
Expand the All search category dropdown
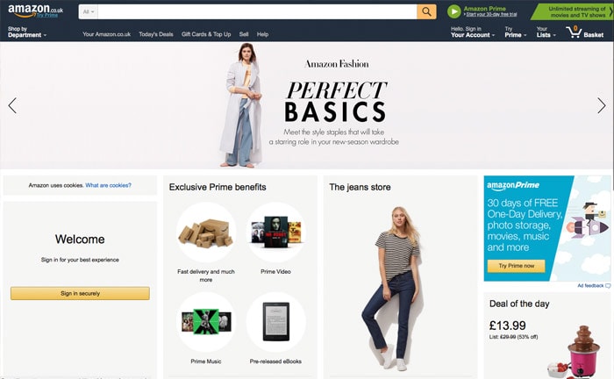click(x=88, y=11)
